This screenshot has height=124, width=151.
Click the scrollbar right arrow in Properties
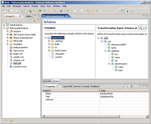pyautogui.click(x=147, y=116)
